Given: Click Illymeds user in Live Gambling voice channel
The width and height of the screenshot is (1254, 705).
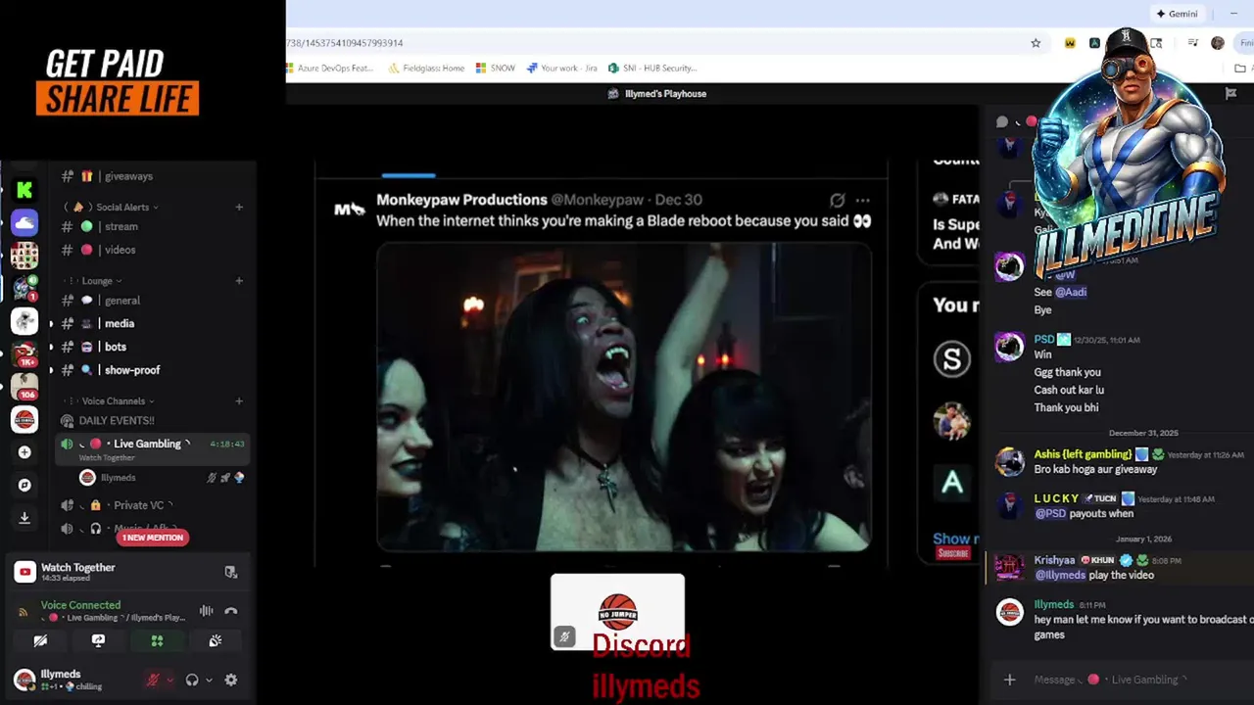Looking at the screenshot, I should (118, 478).
